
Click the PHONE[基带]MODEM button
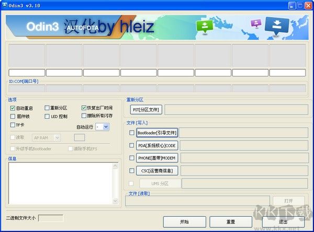(157, 158)
